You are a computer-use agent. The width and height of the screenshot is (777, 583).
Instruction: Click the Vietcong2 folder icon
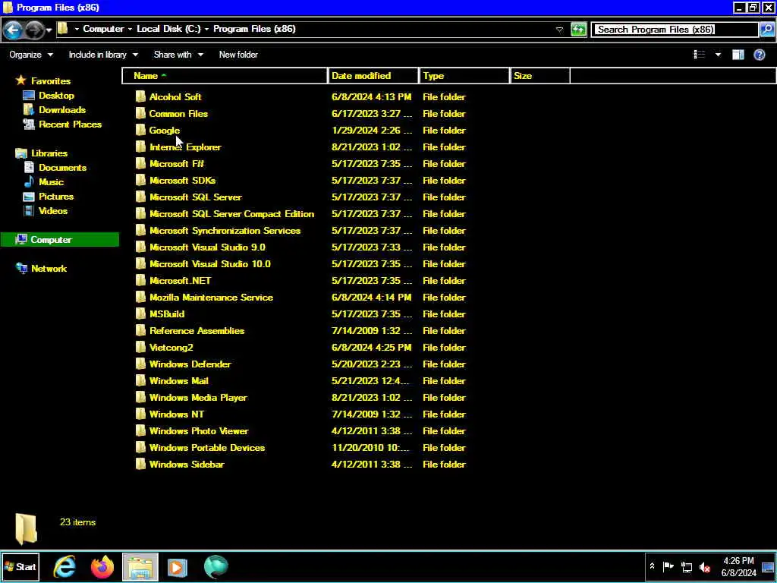140,348
